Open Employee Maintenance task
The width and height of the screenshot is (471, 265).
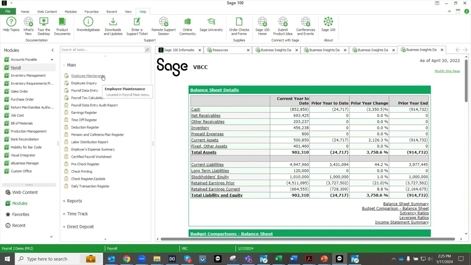[88, 76]
